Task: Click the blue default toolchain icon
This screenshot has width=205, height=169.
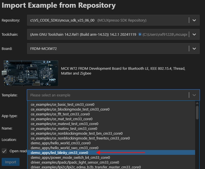Action: [x=140, y=34]
